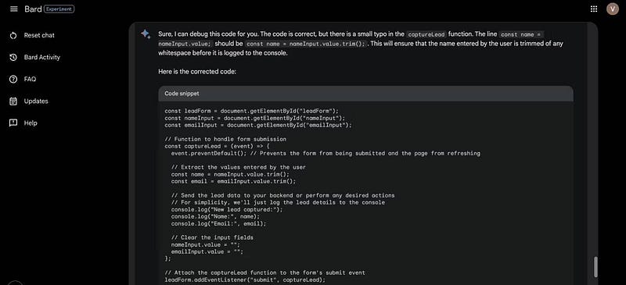
Task: Click the Experiment badge next to Bard
Action: 59,9
